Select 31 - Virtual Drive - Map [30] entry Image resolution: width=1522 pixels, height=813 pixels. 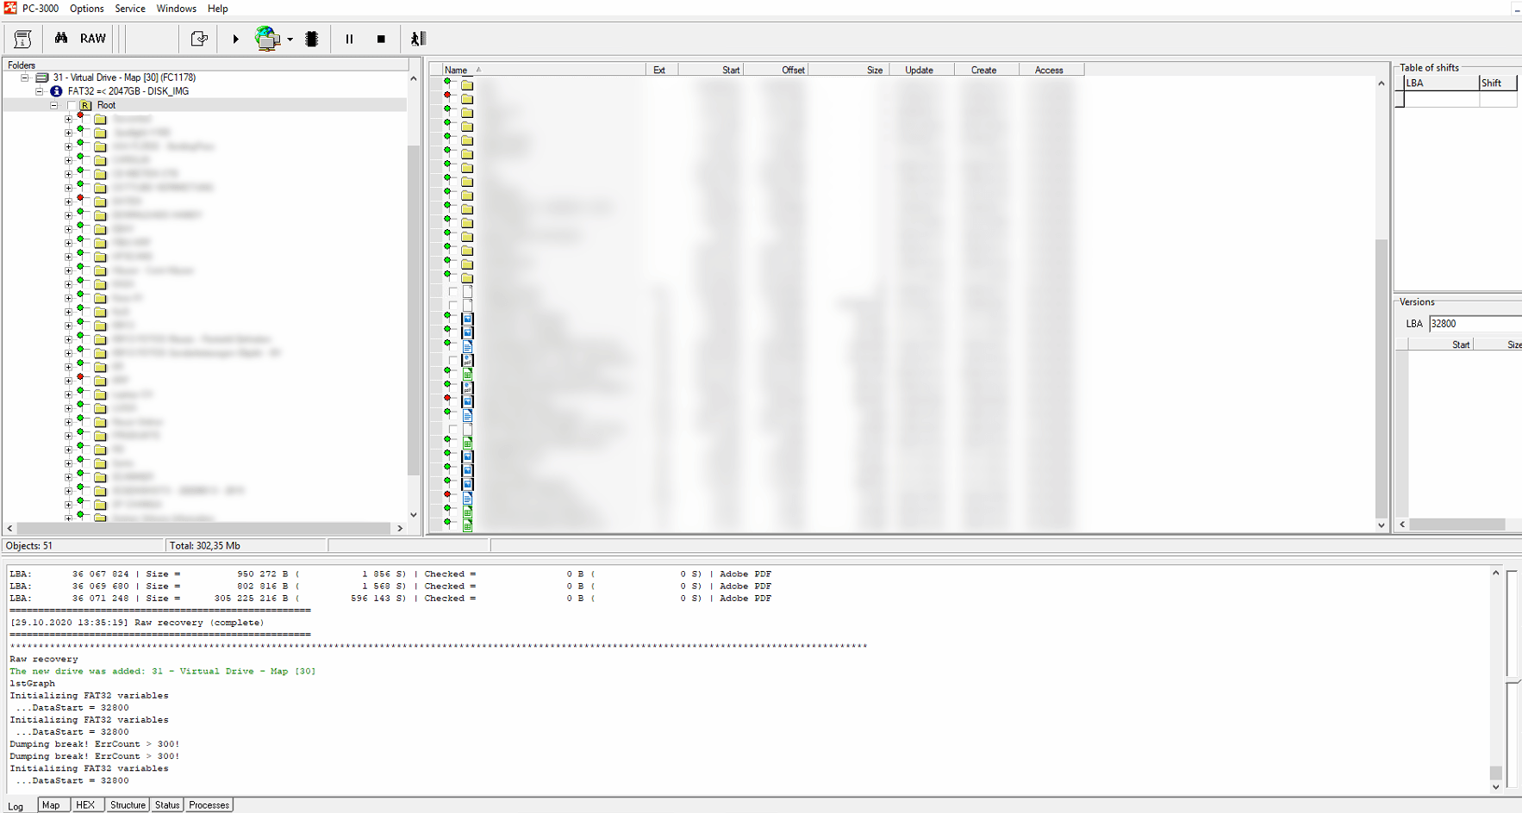(124, 78)
